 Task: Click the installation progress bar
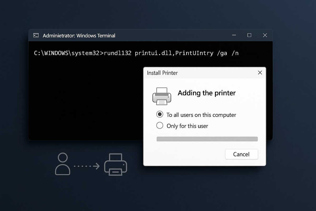(x=207, y=139)
